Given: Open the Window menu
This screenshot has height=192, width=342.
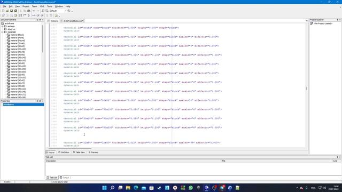Looking at the screenshot, I should coord(59,6).
